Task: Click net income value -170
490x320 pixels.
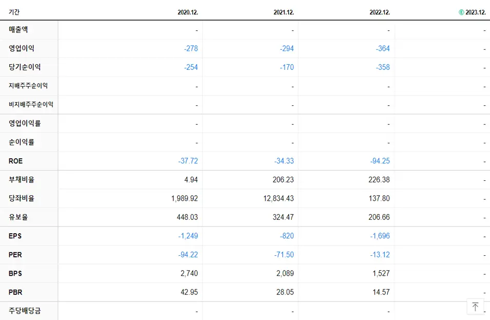Action: 287,67
